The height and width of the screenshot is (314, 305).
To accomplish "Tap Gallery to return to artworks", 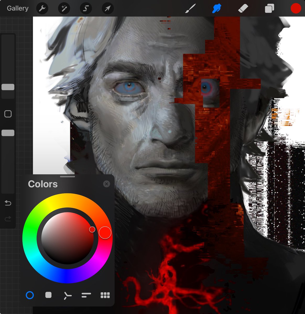I will [17, 8].
